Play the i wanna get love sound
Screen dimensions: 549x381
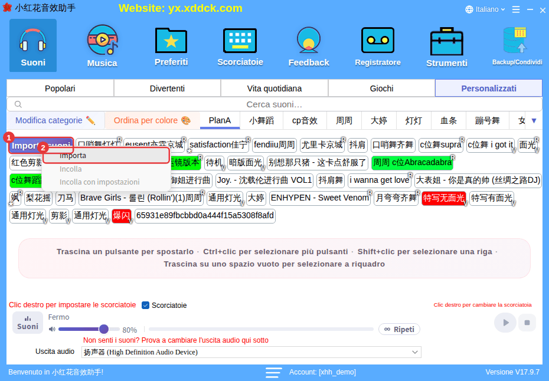point(380,180)
